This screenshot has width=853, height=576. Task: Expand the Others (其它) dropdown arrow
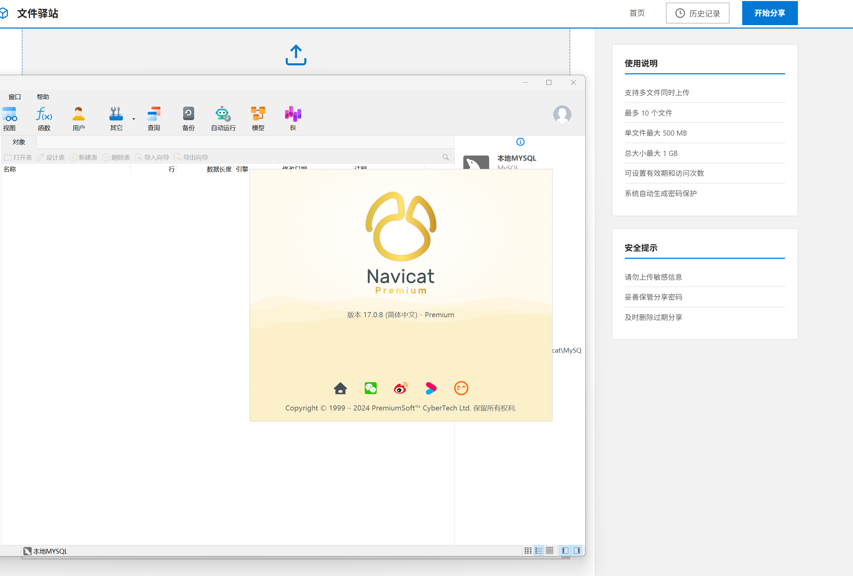(134, 119)
